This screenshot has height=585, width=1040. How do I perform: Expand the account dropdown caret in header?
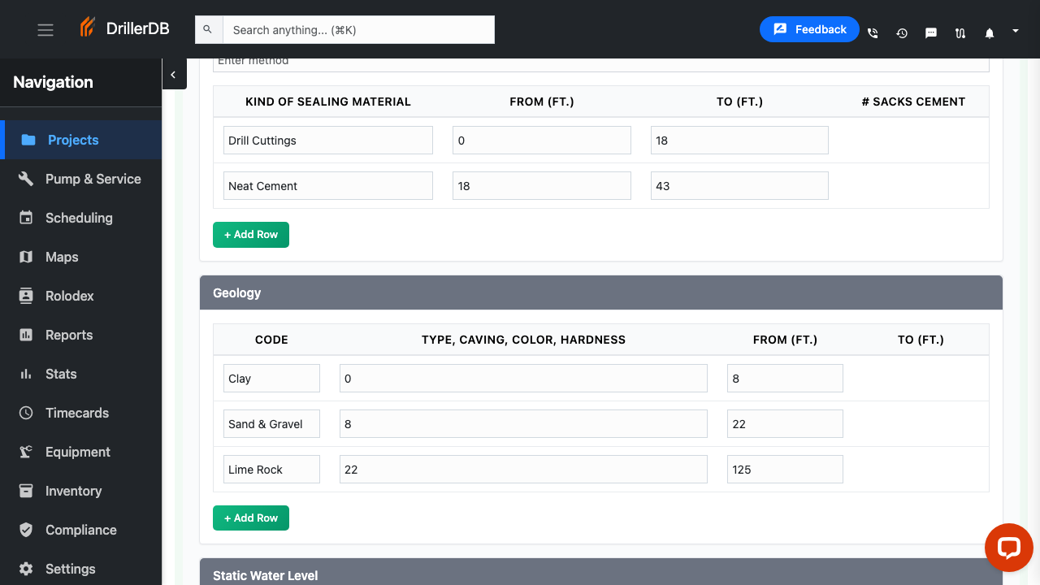[x=1015, y=31]
